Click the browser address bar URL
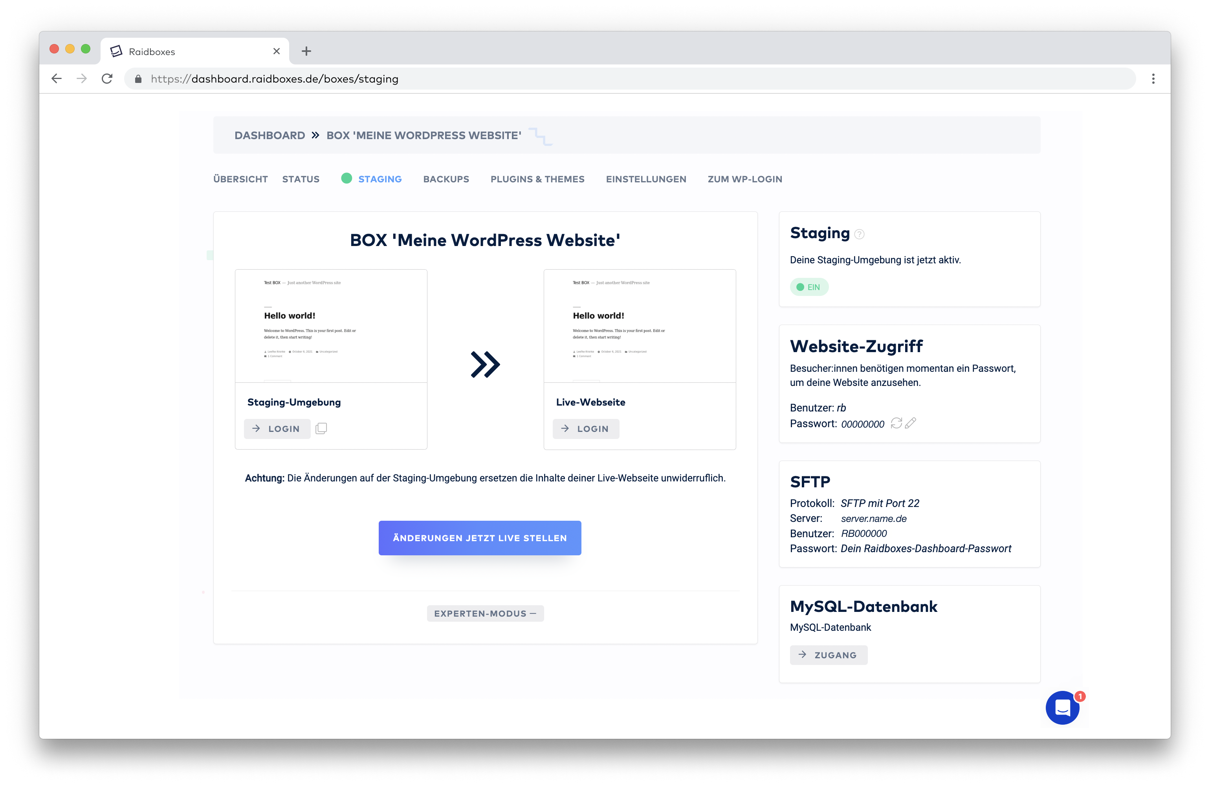 pos(275,79)
